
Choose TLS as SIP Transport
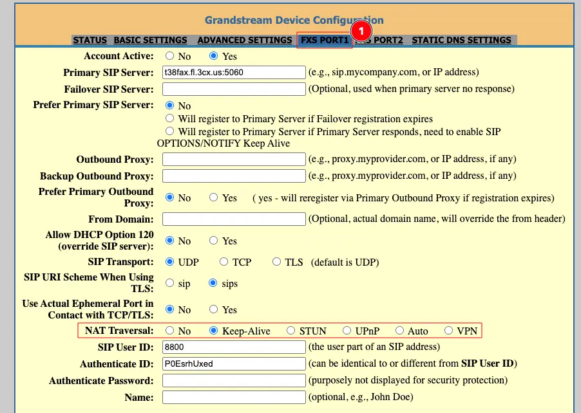click(x=277, y=262)
